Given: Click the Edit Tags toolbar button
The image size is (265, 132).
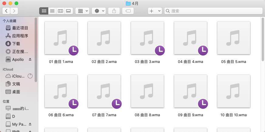Looking at the screenshot, I should coord(128,11).
